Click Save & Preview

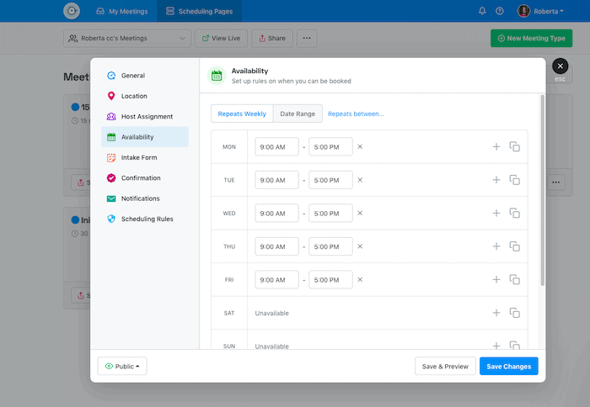tap(445, 366)
